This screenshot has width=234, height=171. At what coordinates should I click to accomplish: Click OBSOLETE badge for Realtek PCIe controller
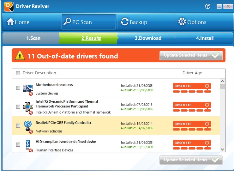click(x=192, y=124)
